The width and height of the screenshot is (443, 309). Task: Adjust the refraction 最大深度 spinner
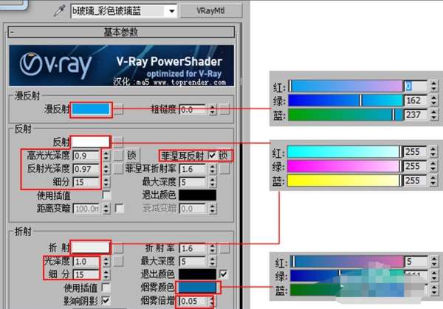click(213, 261)
